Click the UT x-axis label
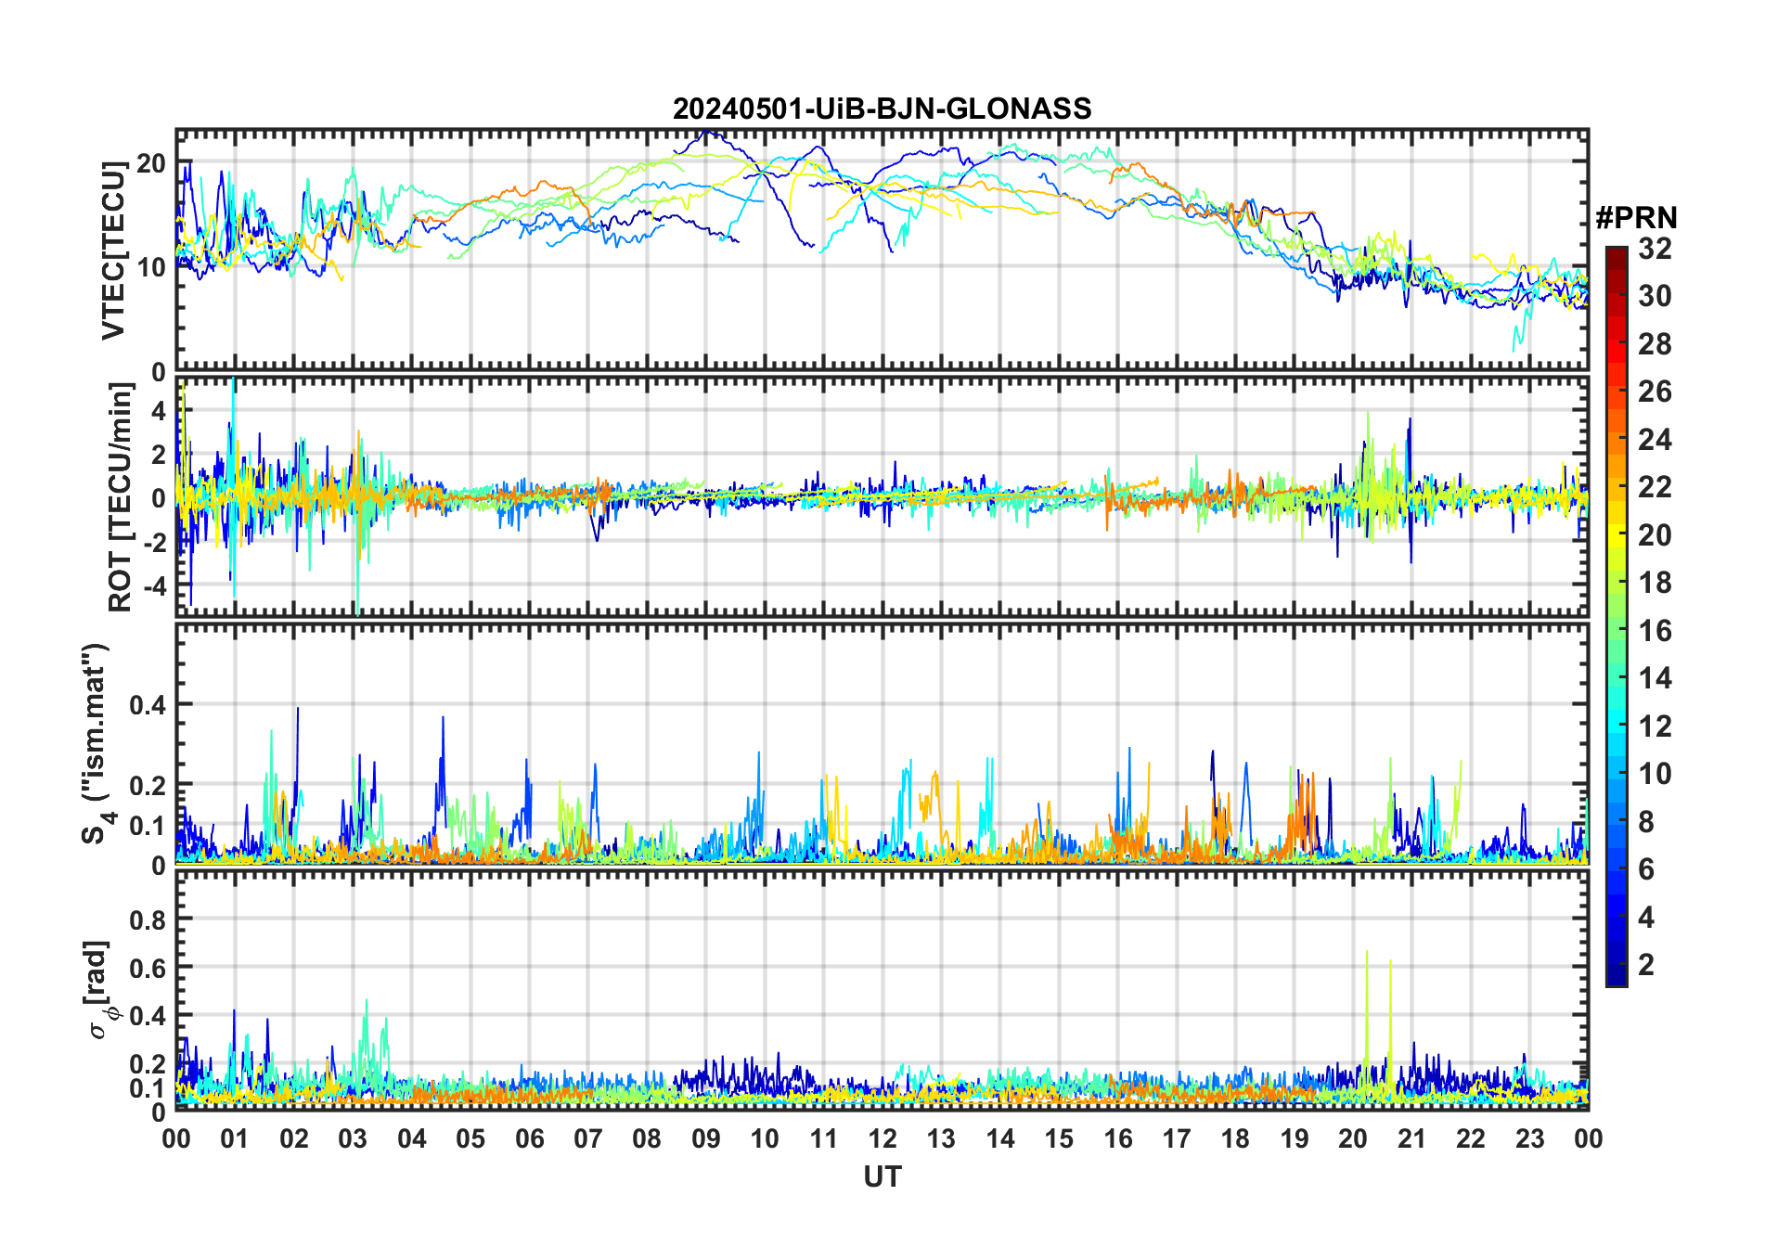The width and height of the screenshot is (1765, 1234). (x=882, y=1177)
